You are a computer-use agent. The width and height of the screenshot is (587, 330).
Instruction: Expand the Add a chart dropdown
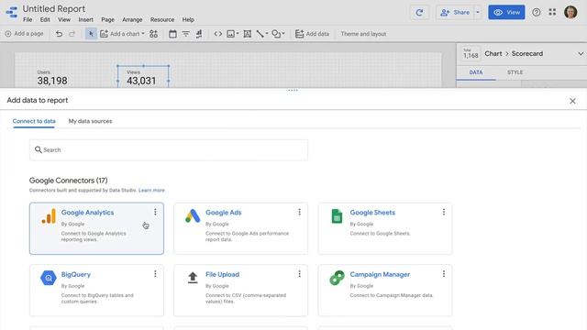point(143,34)
